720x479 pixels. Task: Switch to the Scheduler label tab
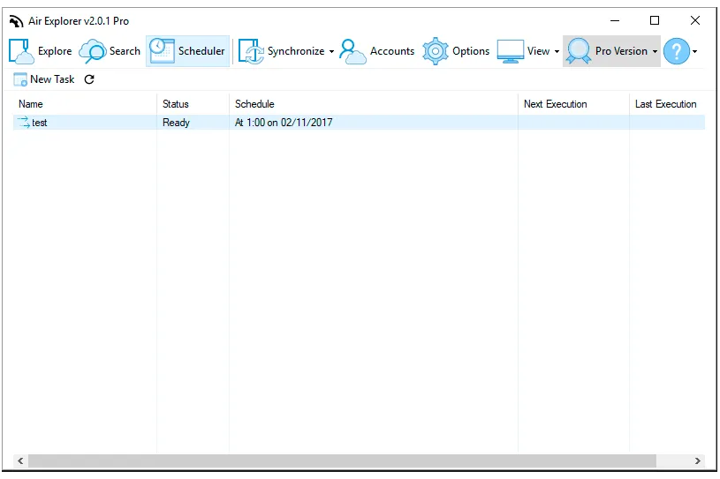click(x=201, y=51)
